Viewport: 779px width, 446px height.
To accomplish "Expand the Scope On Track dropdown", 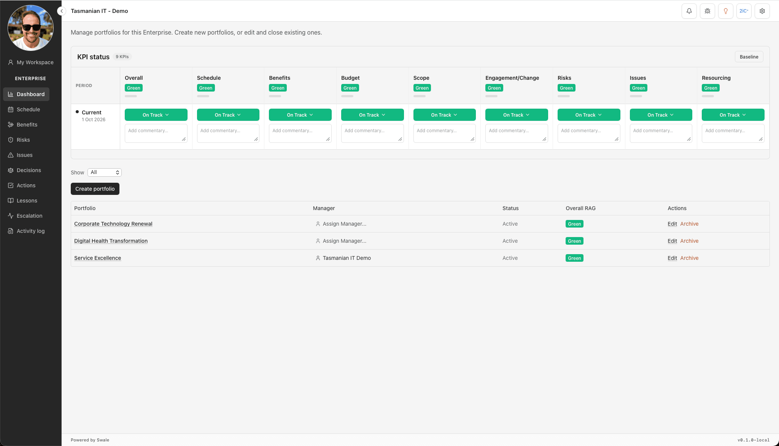I will coord(444,115).
